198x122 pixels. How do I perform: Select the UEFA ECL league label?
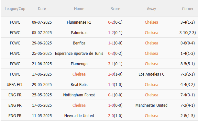pyautogui.click(x=15, y=85)
